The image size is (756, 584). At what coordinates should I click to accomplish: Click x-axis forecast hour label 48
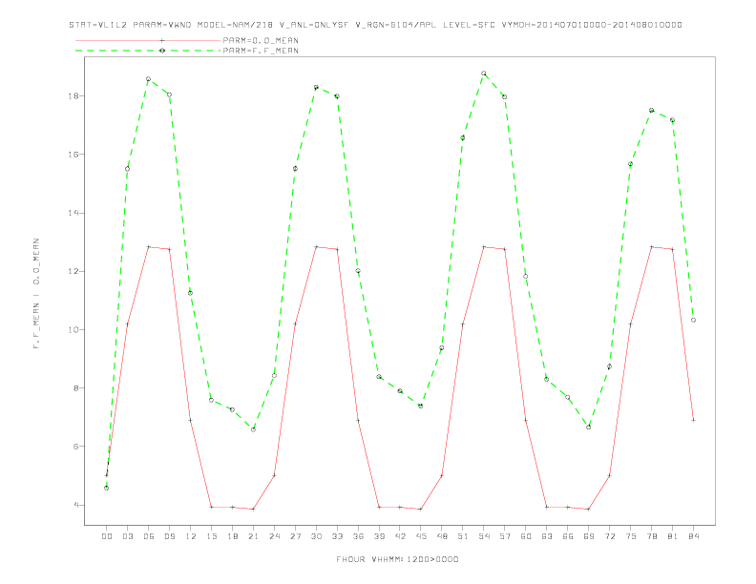click(442, 536)
